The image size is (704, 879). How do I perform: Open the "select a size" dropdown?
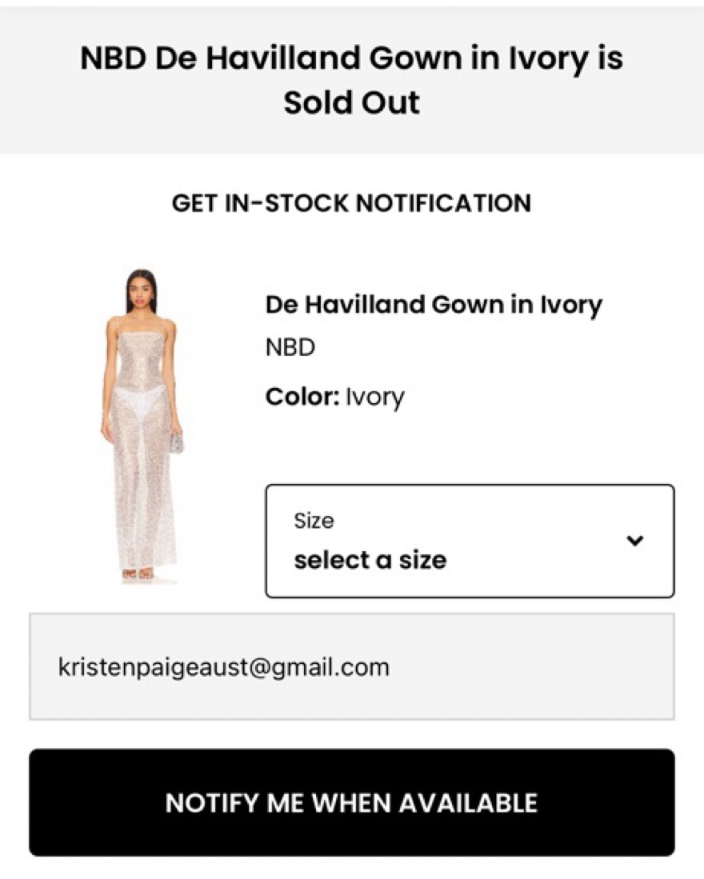[469, 541]
